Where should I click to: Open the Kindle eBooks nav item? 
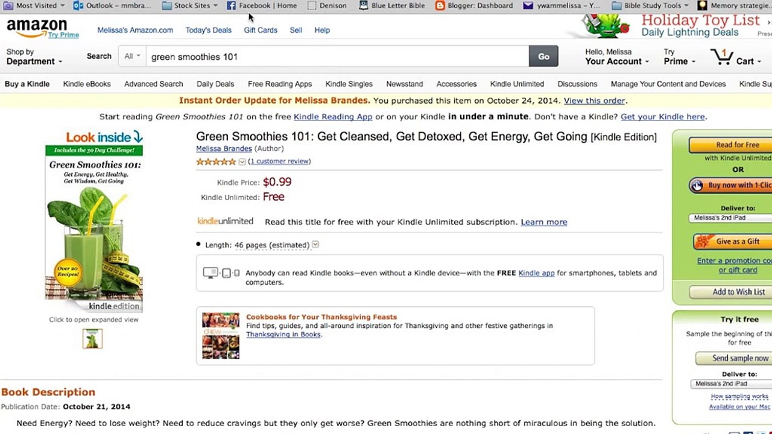click(x=87, y=84)
